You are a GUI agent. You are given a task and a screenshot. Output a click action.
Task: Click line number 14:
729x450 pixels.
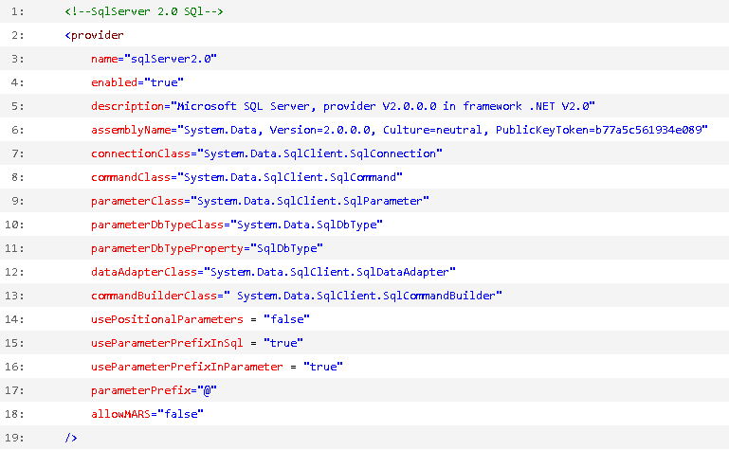pyautogui.click(x=14, y=319)
